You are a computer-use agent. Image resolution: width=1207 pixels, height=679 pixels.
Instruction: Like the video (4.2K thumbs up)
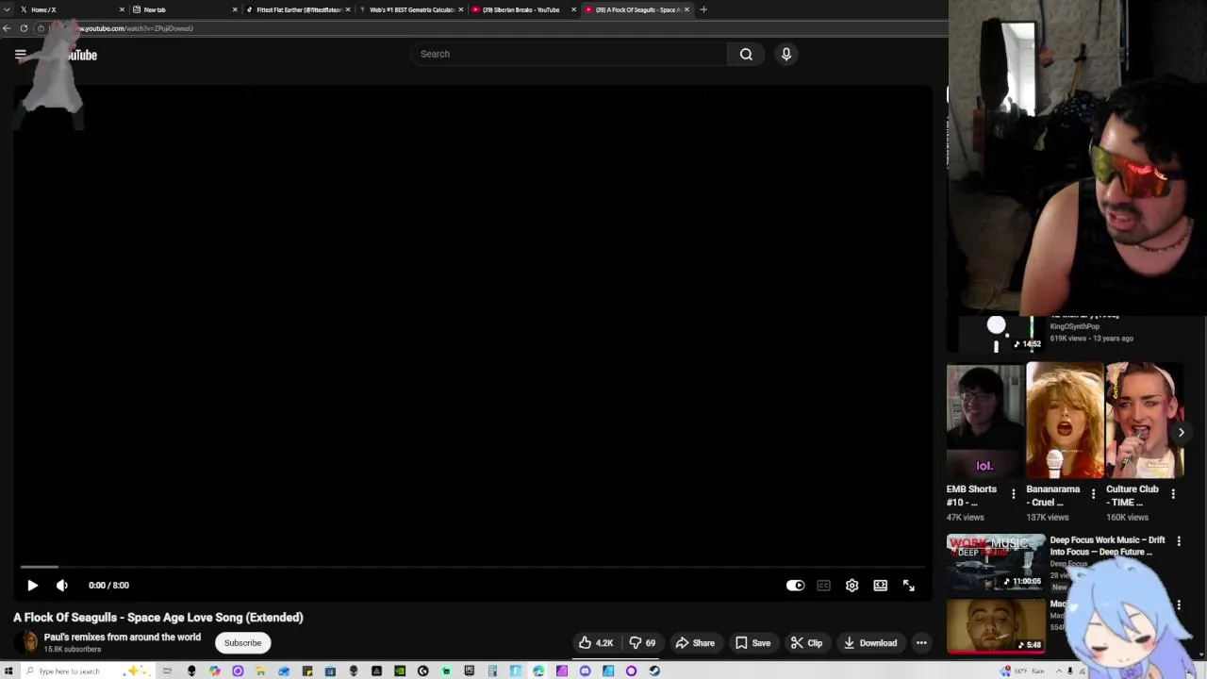pos(596,643)
